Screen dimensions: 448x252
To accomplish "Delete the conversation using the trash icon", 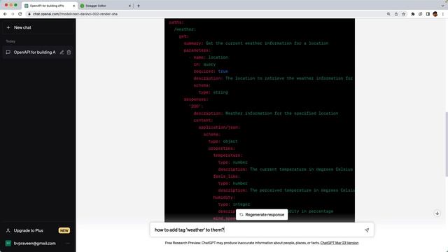I will coord(69,52).
